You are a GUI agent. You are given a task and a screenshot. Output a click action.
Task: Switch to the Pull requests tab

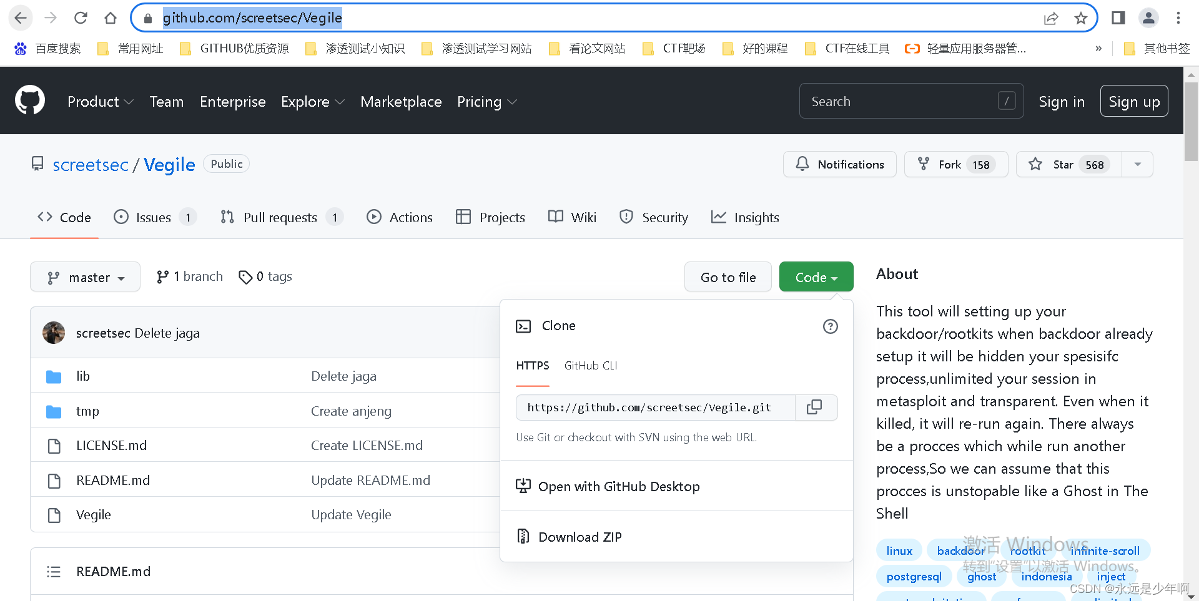pyautogui.click(x=282, y=217)
